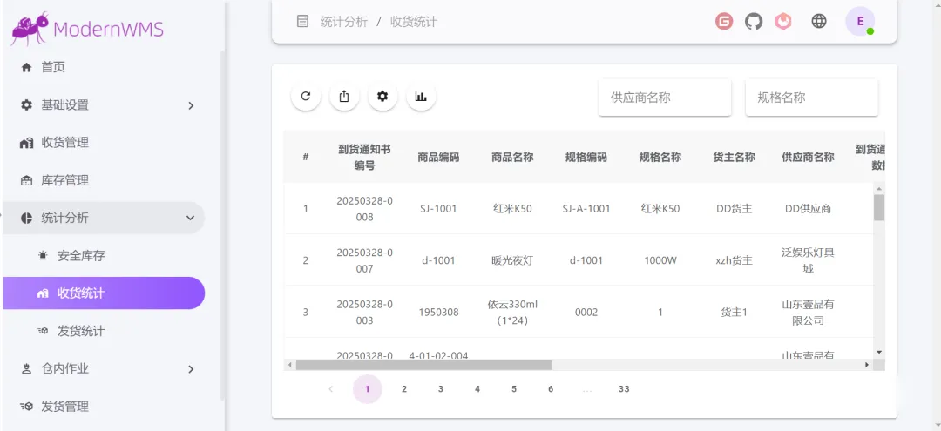941x431 pixels.
Task: Click the 商品名称 column header
Action: pyautogui.click(x=512, y=157)
